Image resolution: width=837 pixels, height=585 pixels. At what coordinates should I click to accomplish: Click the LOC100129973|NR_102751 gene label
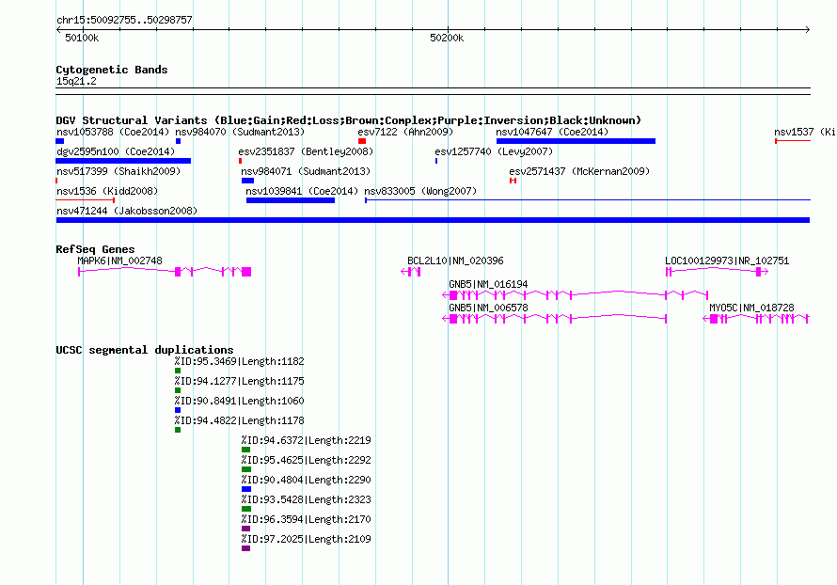coord(727,261)
